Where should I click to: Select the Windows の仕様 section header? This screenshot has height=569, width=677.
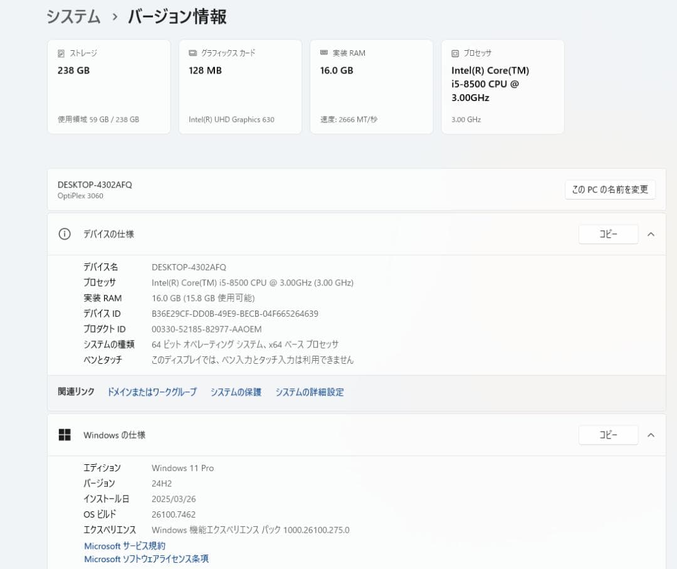coord(357,435)
